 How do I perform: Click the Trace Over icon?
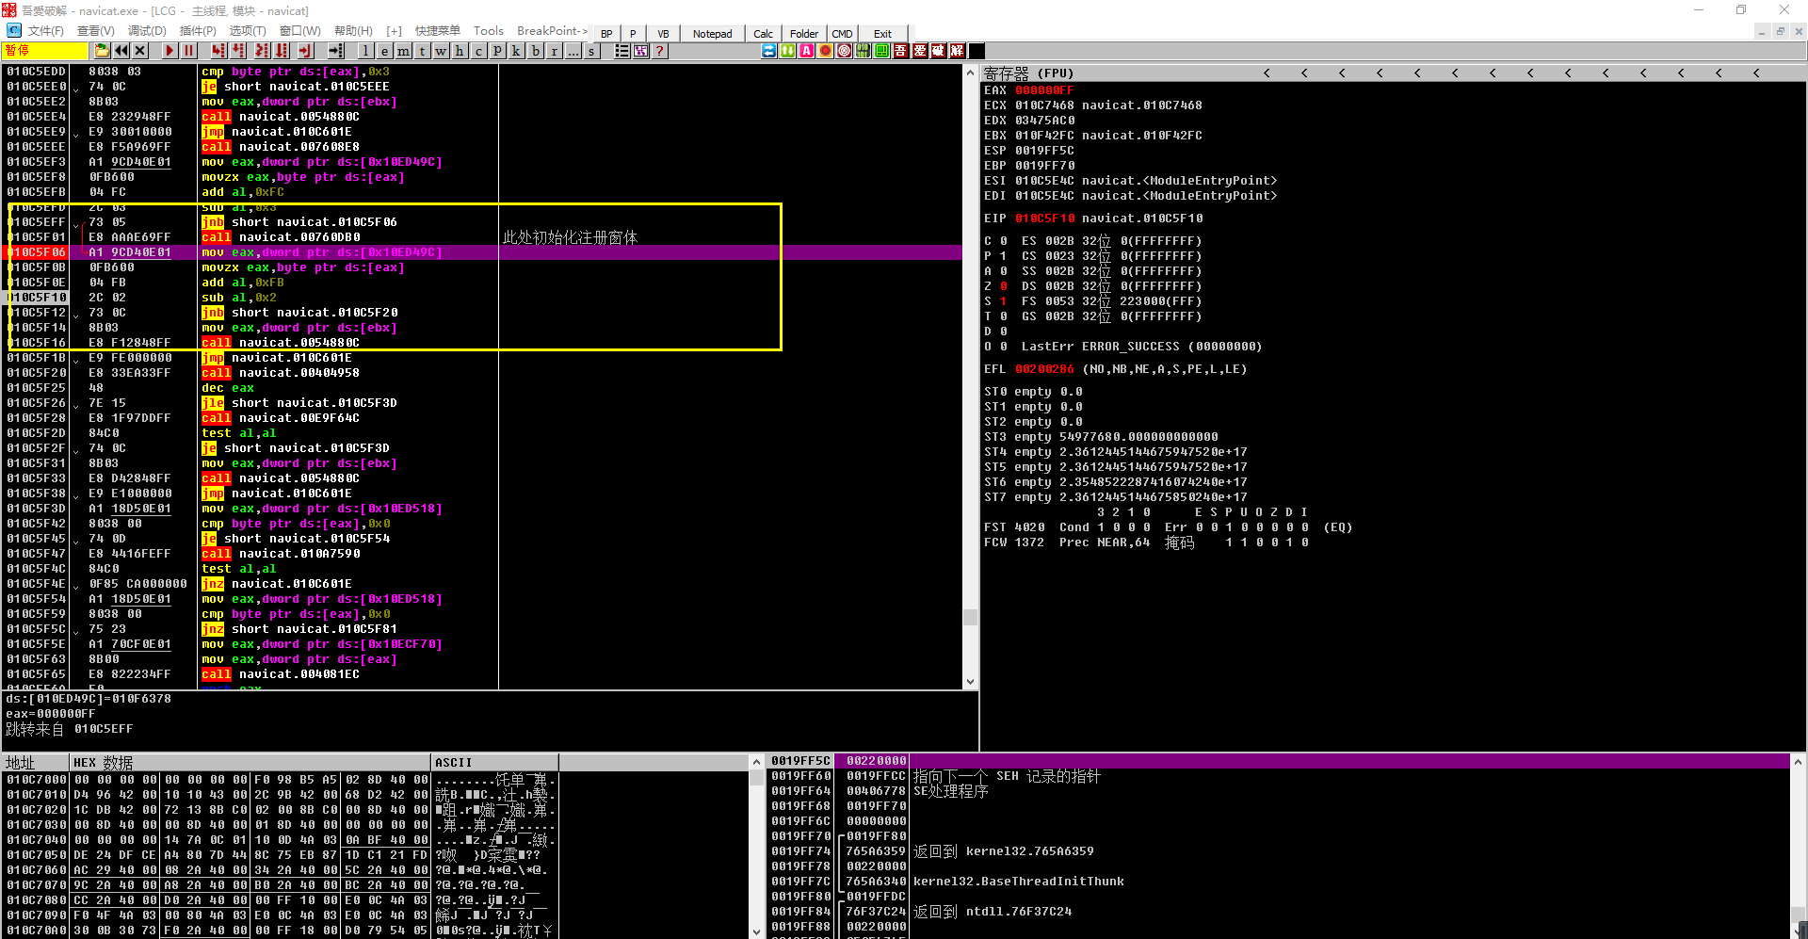pyautogui.click(x=281, y=51)
